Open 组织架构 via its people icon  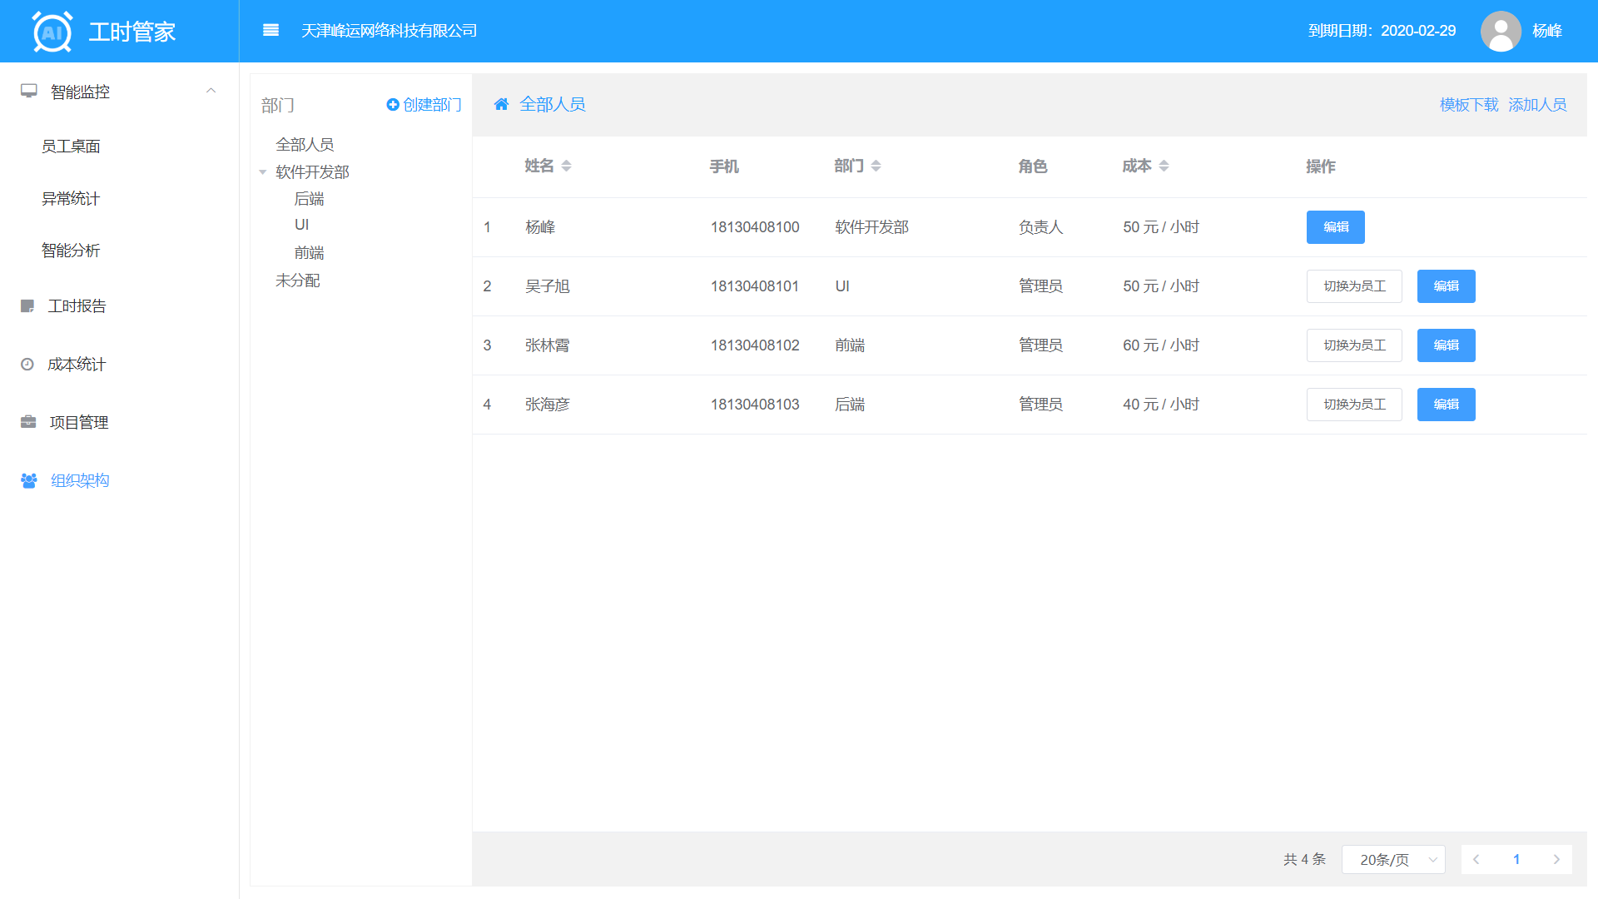(x=29, y=481)
